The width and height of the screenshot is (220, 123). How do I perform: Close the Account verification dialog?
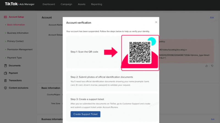(156, 22)
